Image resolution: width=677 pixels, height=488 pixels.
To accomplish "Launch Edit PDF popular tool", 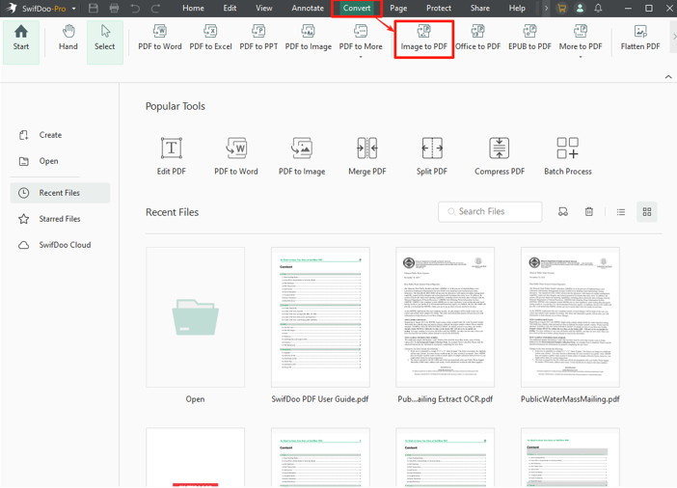I will pos(172,156).
